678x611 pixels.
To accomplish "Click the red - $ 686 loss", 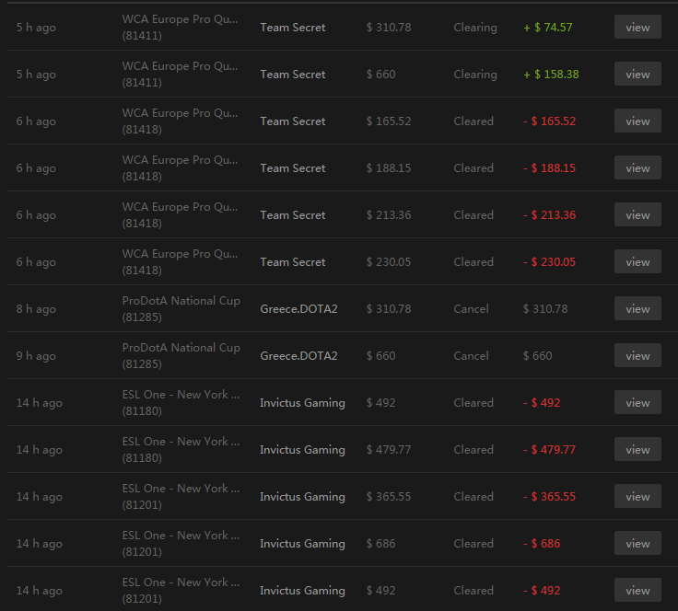I will pyautogui.click(x=542, y=544).
